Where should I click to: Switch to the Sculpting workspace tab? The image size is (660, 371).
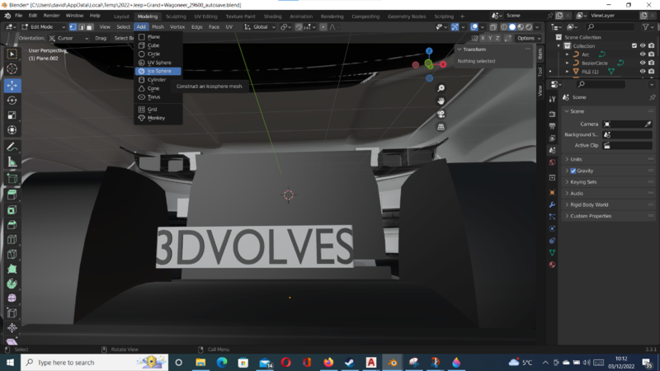(176, 16)
